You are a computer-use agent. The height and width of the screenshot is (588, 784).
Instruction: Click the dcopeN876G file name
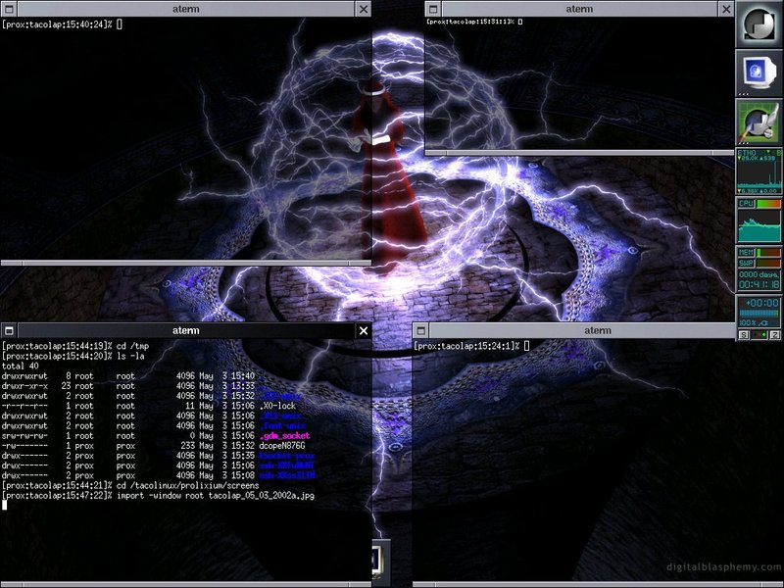pyautogui.click(x=282, y=446)
